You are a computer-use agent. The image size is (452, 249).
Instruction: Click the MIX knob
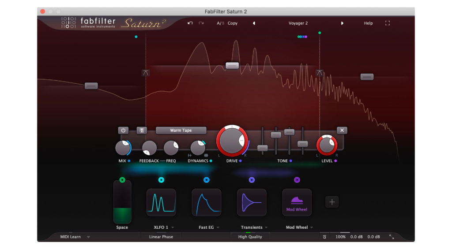(x=123, y=148)
